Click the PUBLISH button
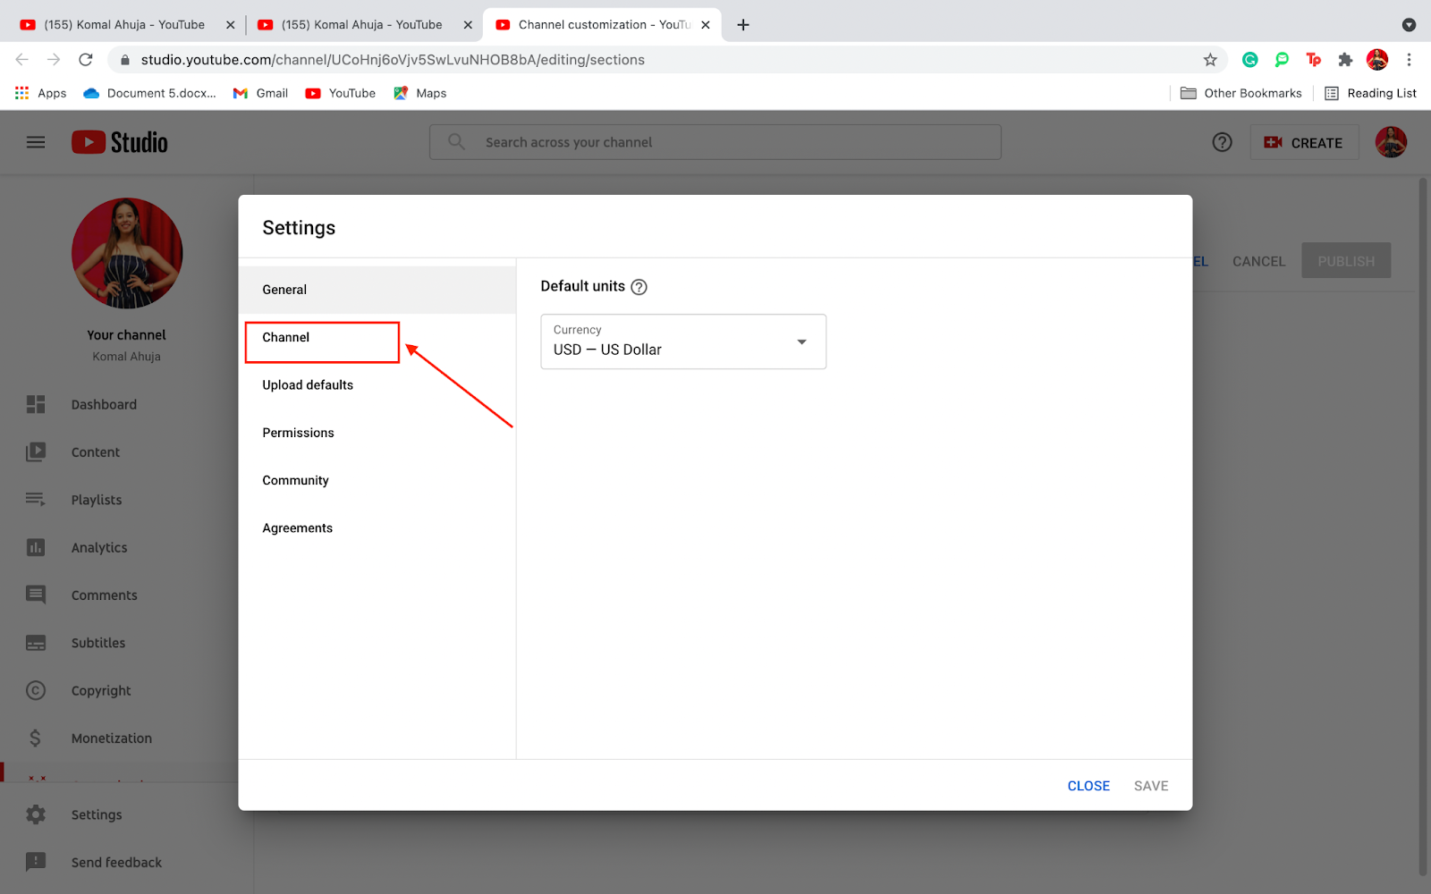 click(1346, 261)
